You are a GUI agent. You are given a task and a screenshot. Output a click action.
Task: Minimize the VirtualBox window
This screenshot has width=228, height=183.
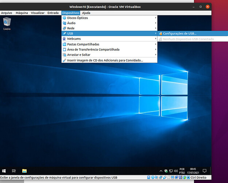[193, 7]
